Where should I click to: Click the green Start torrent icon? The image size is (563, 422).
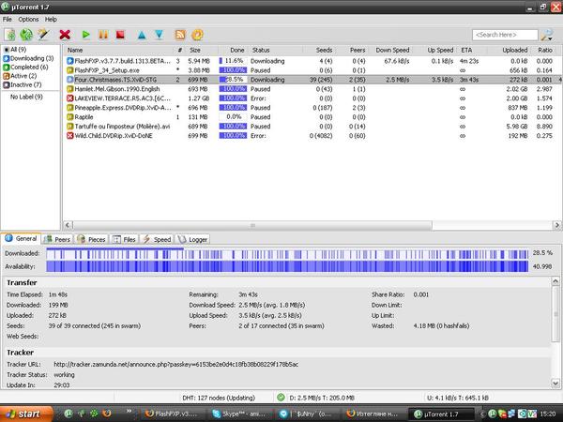[85, 35]
